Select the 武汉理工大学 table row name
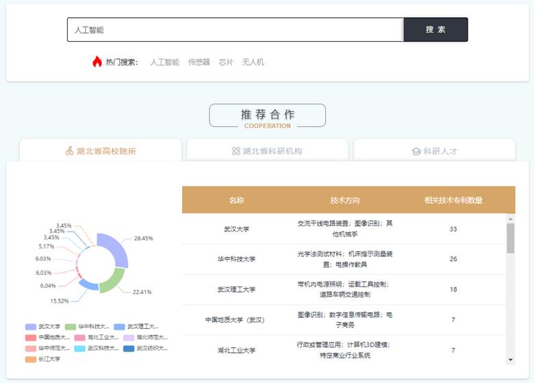The image size is (534, 383). 236,289
